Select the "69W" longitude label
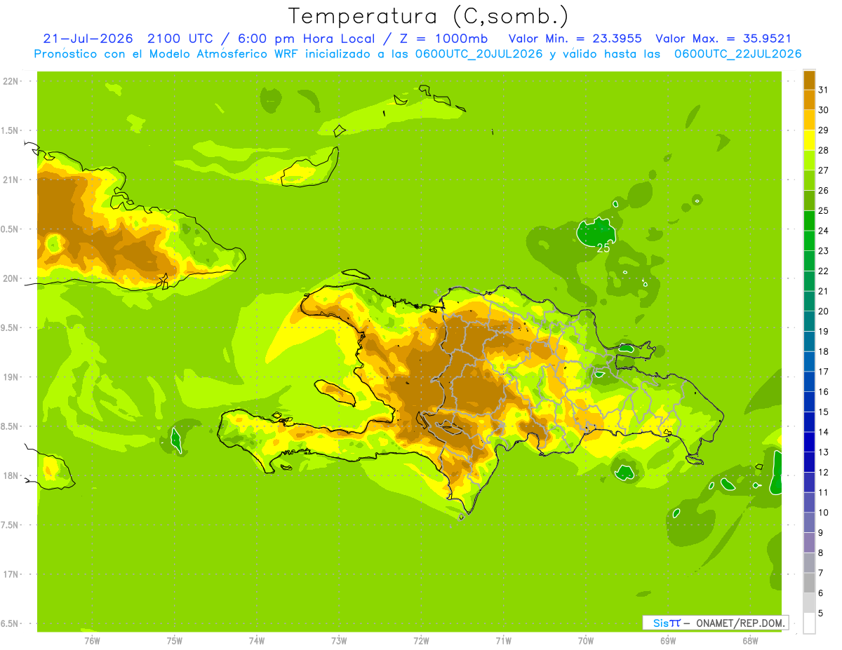842x650 pixels. point(668,641)
